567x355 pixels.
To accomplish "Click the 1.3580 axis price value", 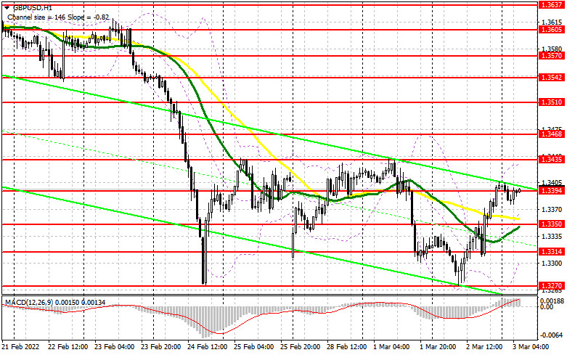I will 552,49.
